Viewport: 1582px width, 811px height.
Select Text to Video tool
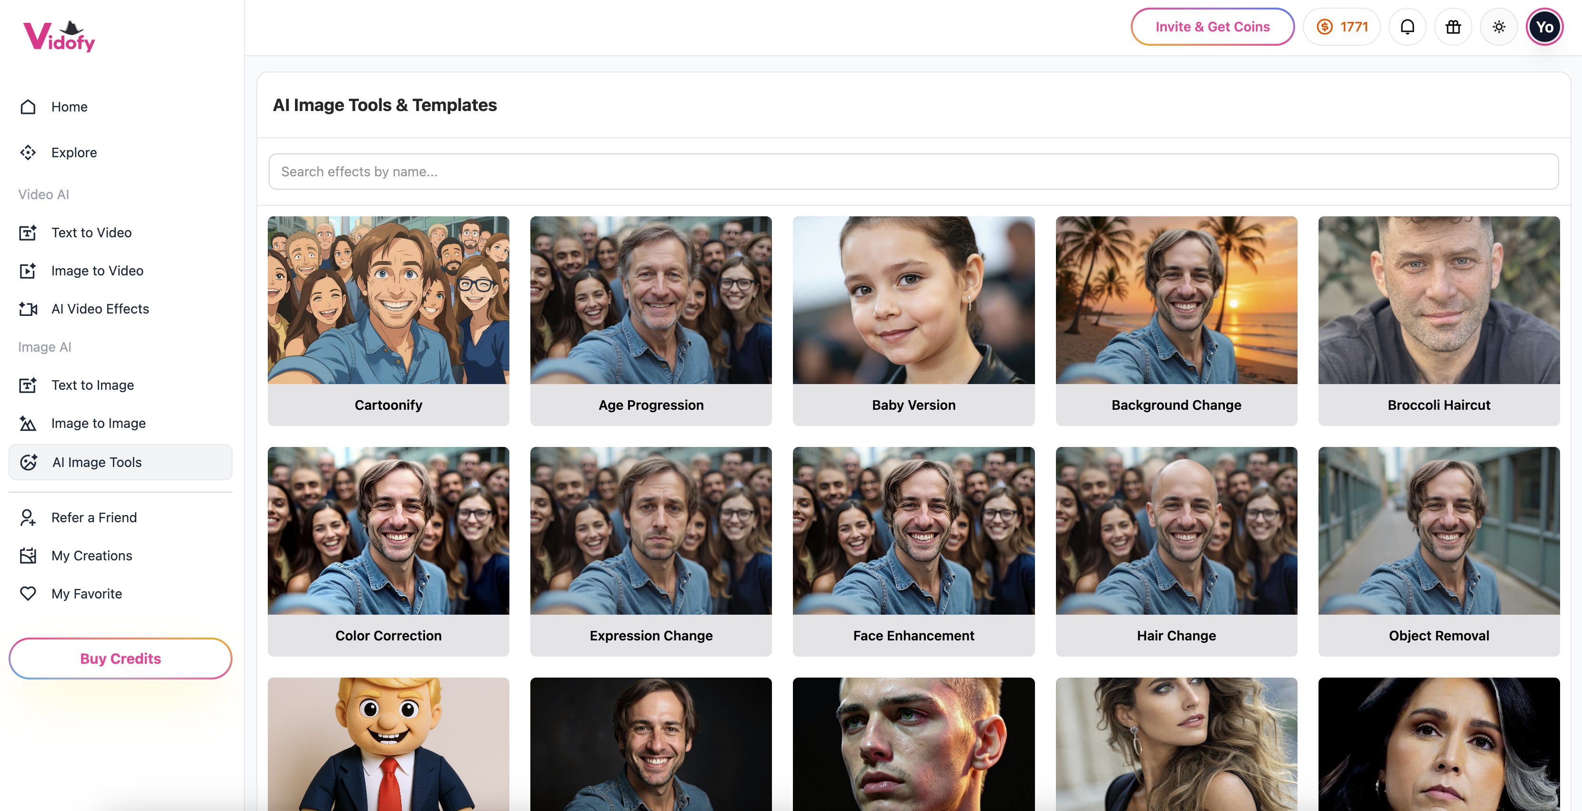point(91,233)
